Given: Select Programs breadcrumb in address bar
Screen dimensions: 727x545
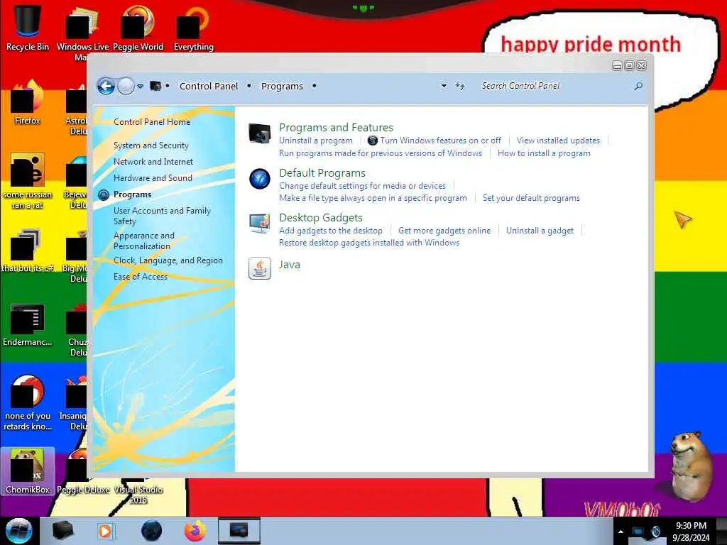Looking at the screenshot, I should [282, 86].
